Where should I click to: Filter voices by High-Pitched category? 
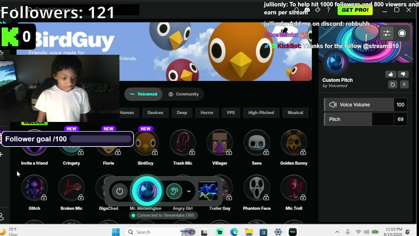tap(261, 112)
